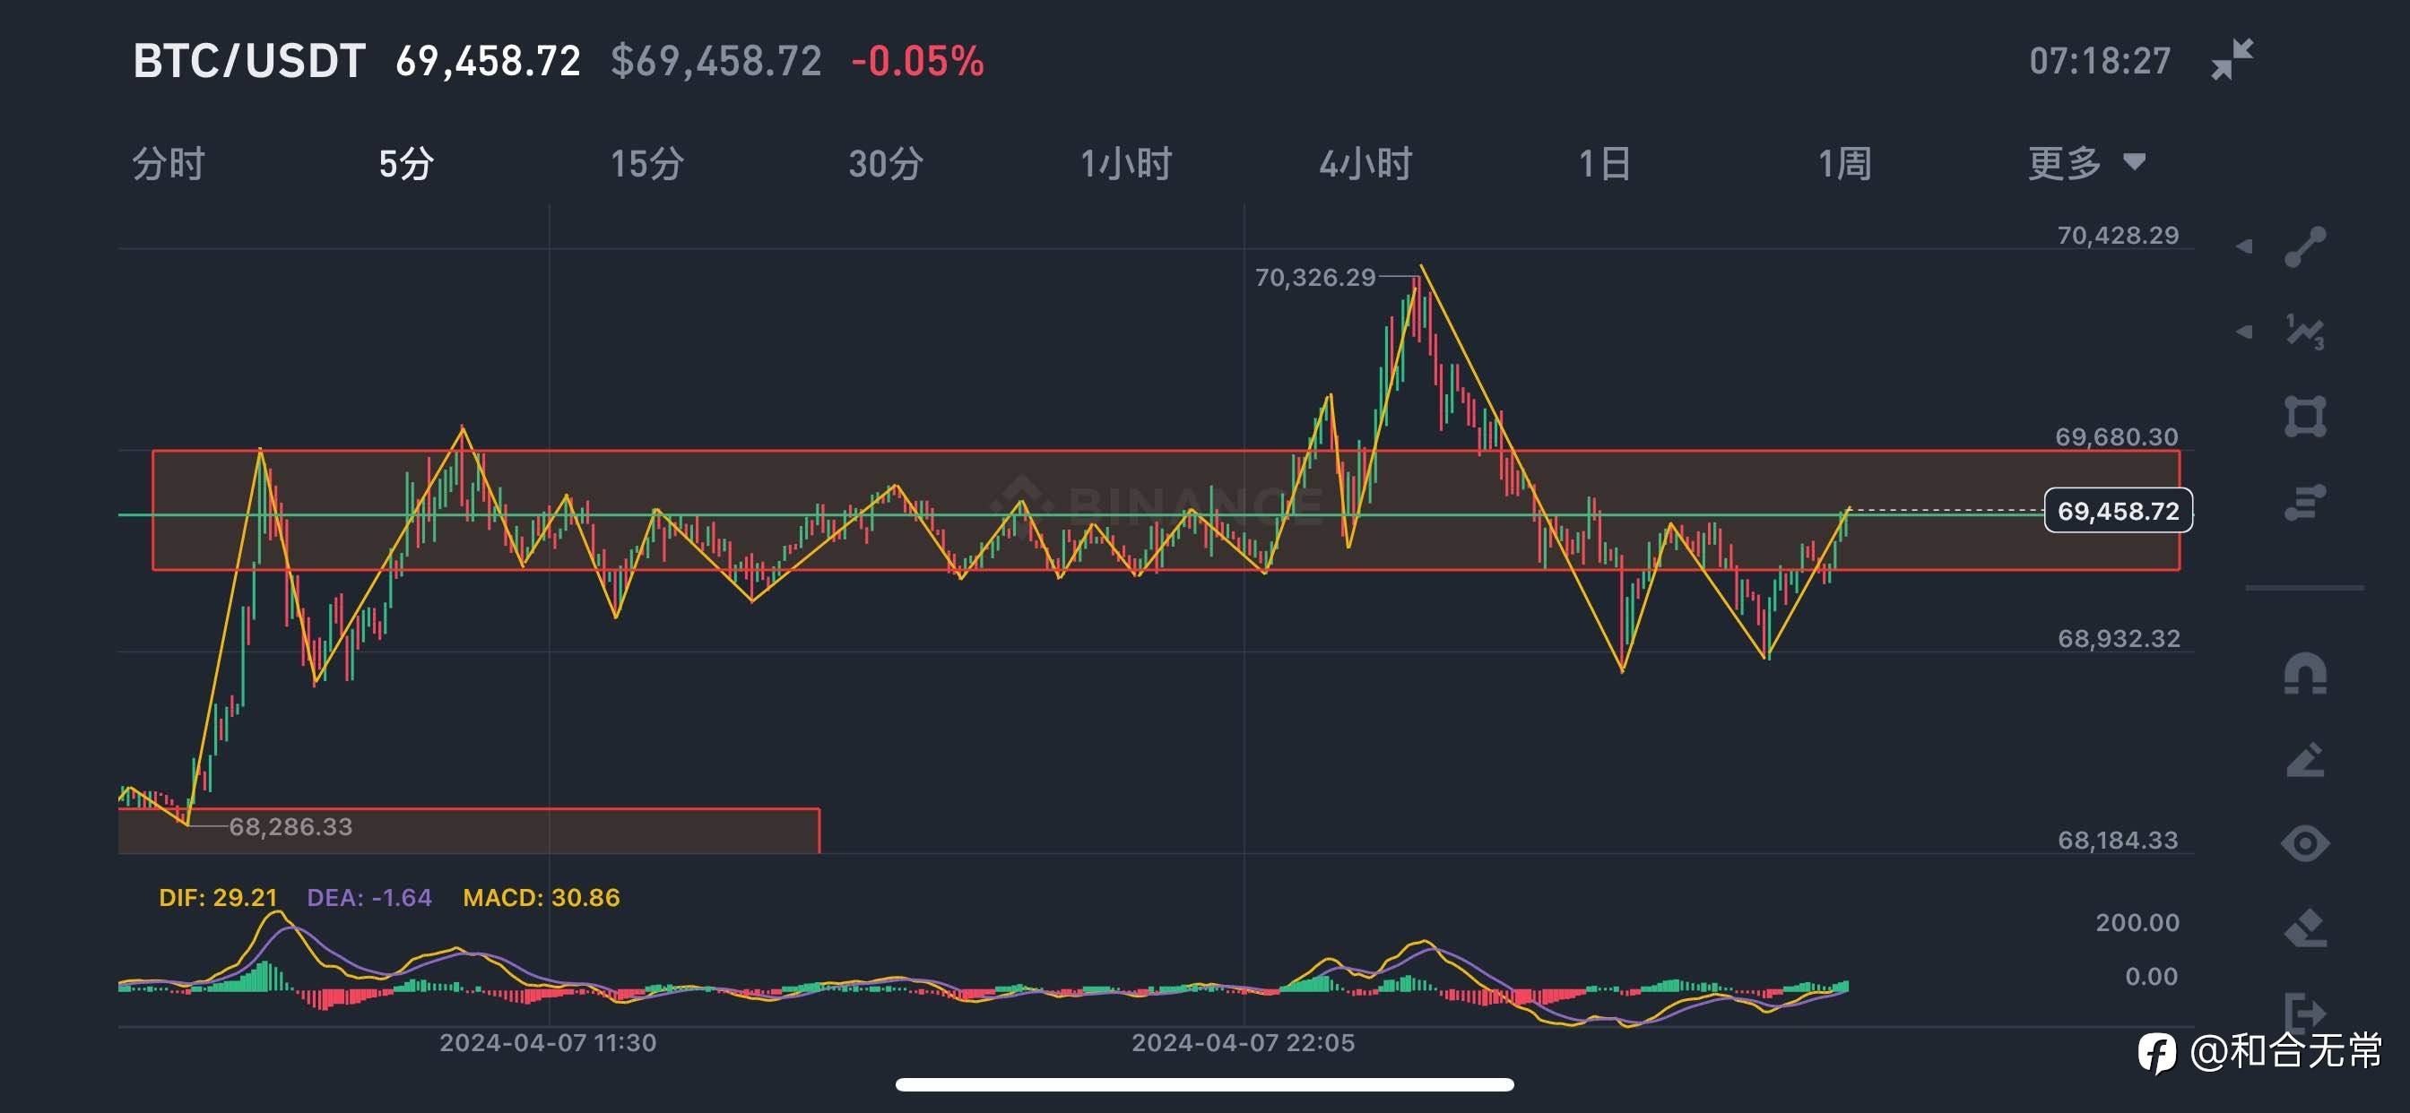Viewport: 2410px width, 1113px height.
Task: Exit fullscreen with the collapse arrows icon
Action: [2232, 60]
